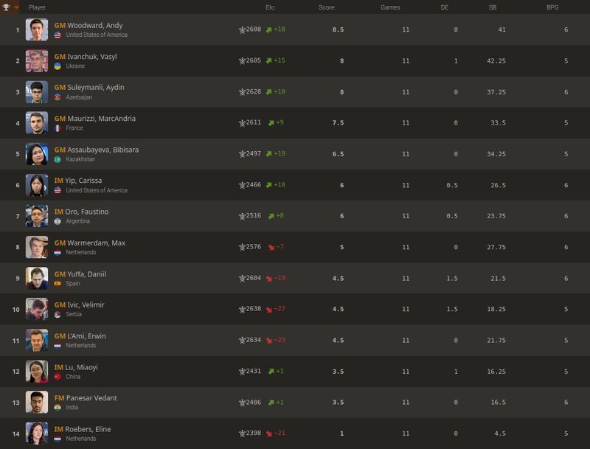Click red down arrow beside Ivic's −27

tap(271, 309)
